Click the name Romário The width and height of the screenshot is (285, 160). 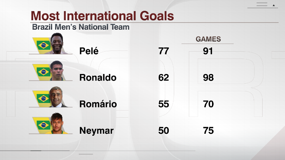98,104
